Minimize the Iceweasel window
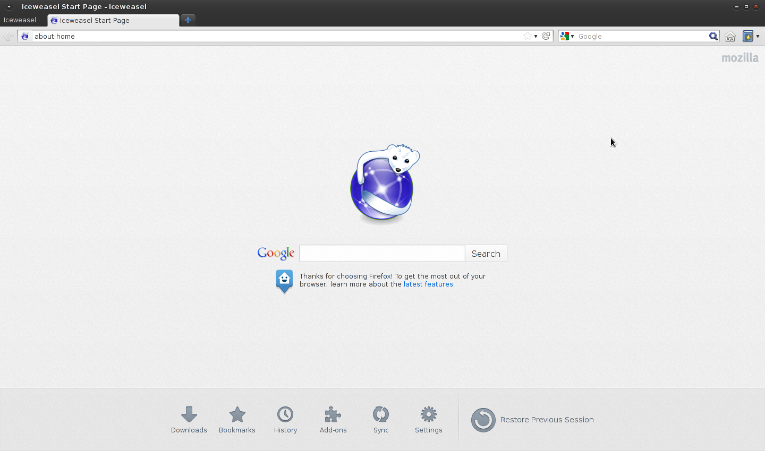This screenshot has width=765, height=451. point(737,6)
